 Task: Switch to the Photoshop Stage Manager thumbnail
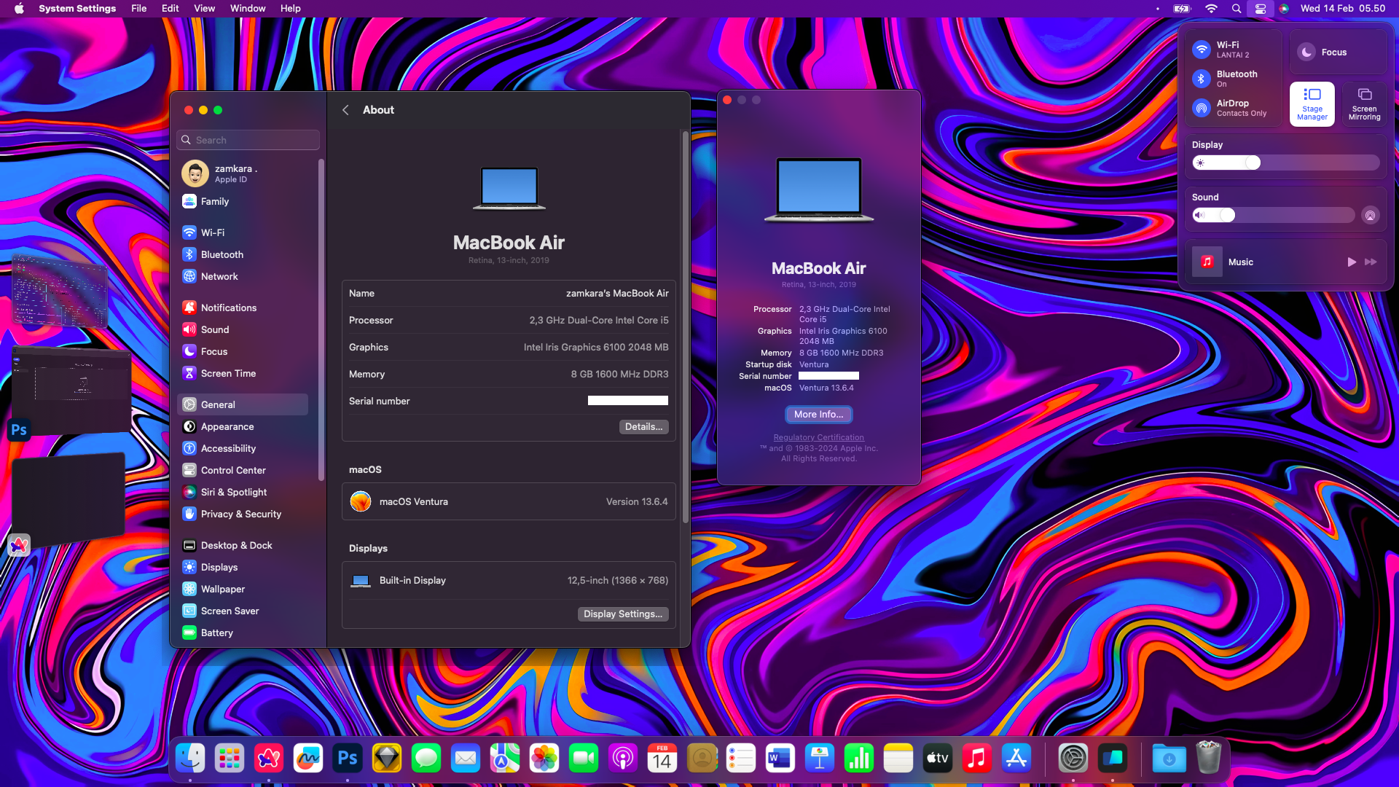point(71,391)
